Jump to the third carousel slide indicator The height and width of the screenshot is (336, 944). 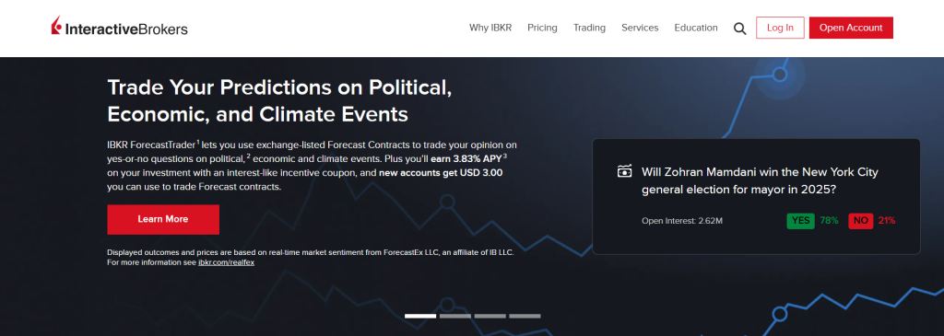(490, 316)
